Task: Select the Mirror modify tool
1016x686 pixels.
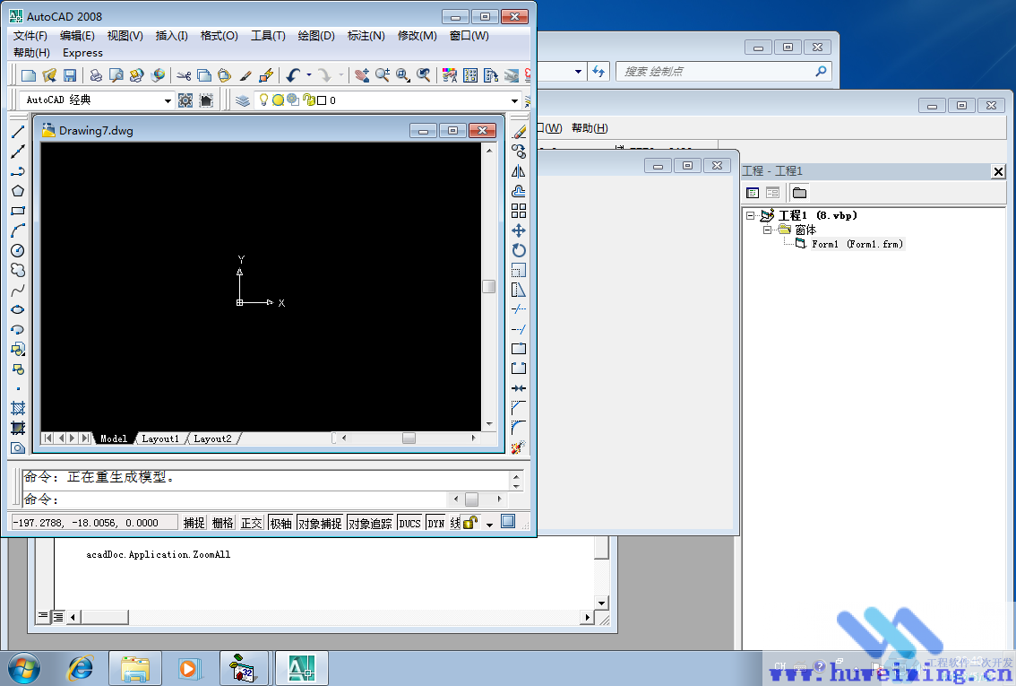Action: pos(519,171)
